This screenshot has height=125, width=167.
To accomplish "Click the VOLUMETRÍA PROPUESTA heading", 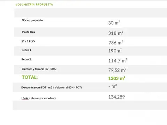I will [x=34, y=5].
